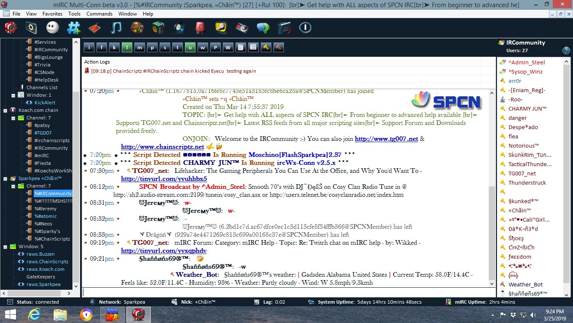Open the options gear icon in toolbar
The height and width of the screenshot is (323, 573).
(32, 28)
